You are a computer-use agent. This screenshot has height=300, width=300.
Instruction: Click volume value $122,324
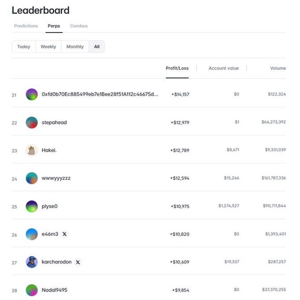(x=277, y=94)
